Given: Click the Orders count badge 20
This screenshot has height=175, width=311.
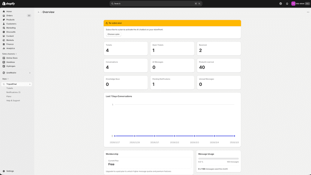Looking at the screenshot, I should pyautogui.click(x=29, y=15).
